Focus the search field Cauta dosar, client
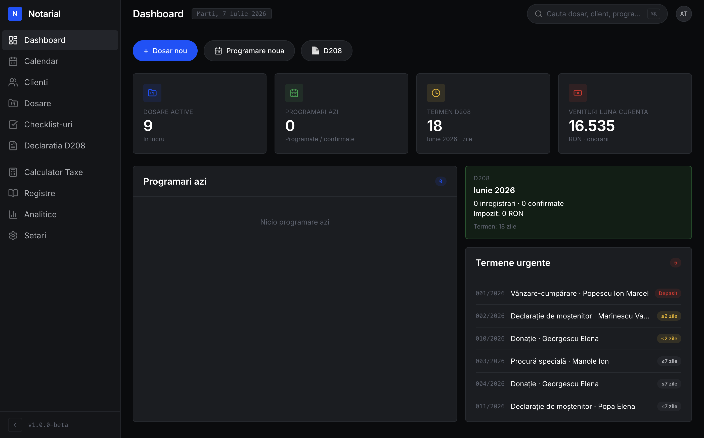704x438 pixels. tap(597, 14)
